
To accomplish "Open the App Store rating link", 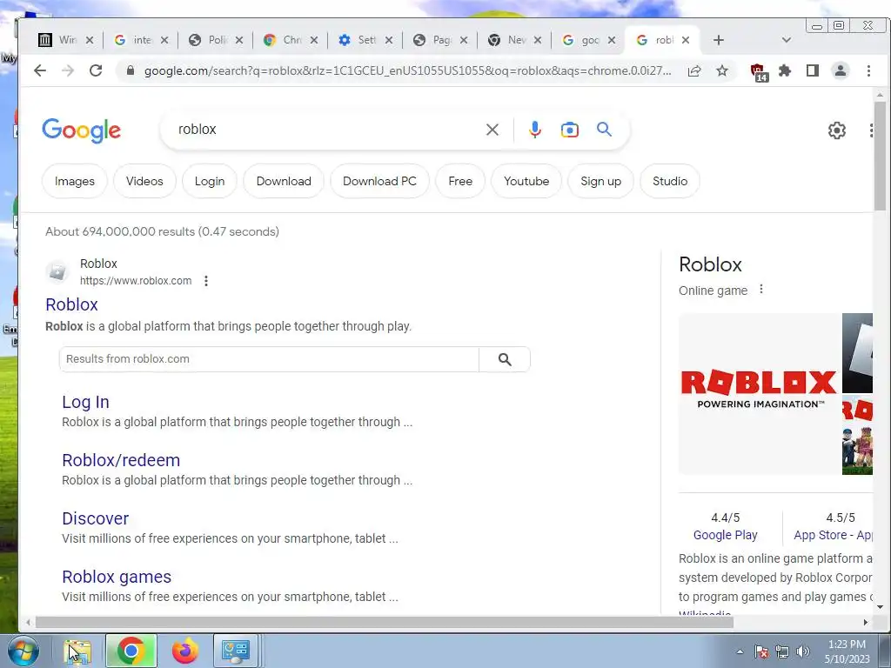I will coord(833,535).
